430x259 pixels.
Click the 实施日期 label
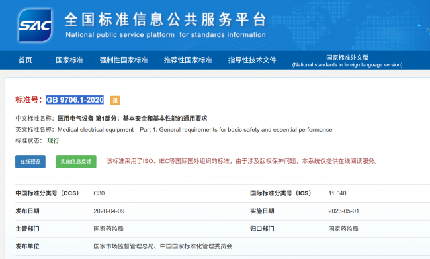(x=262, y=211)
